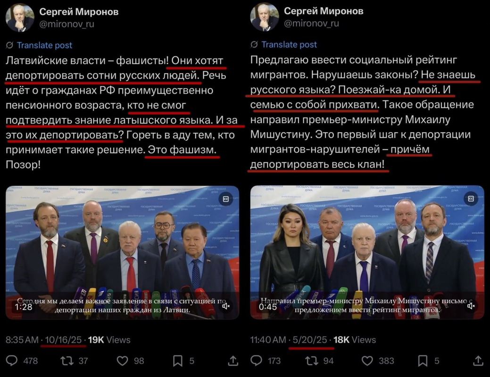Toggle captions on the left video
This screenshot has height=377, width=490.
click(225, 199)
